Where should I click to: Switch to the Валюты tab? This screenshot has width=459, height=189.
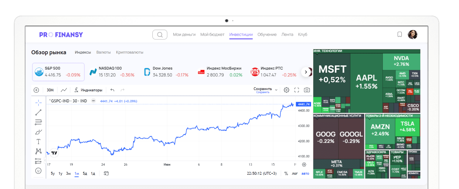pyautogui.click(x=104, y=52)
